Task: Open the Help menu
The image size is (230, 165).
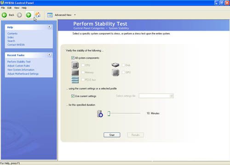Action: [x=24, y=8]
